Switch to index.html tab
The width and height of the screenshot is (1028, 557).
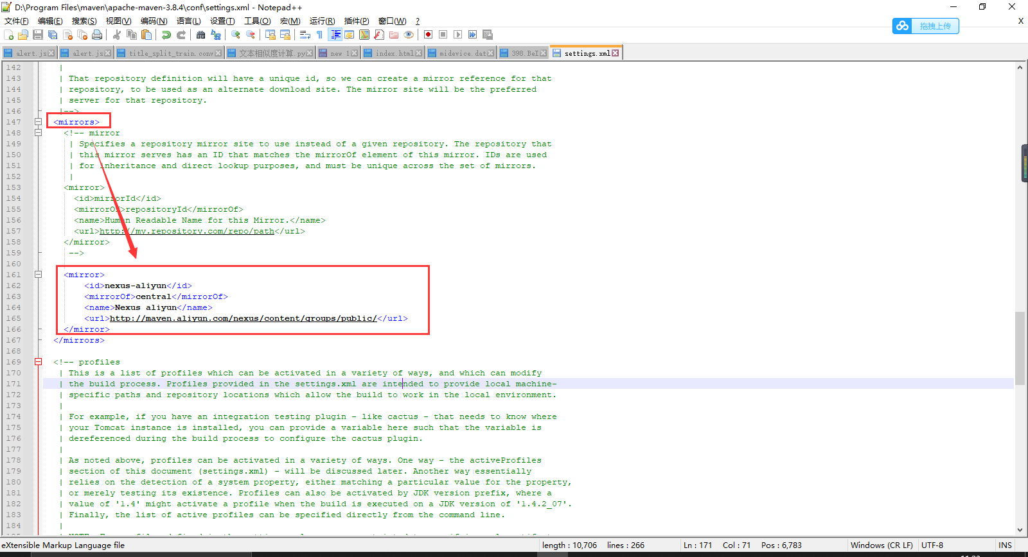(393, 53)
